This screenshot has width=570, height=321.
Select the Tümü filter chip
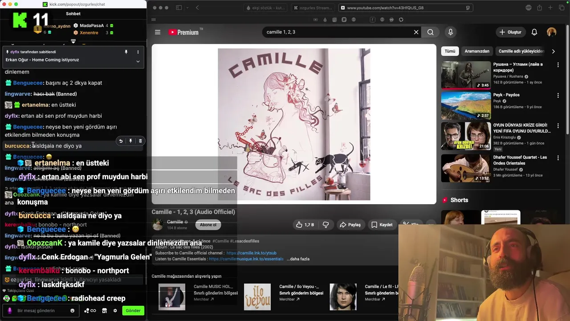tap(450, 51)
